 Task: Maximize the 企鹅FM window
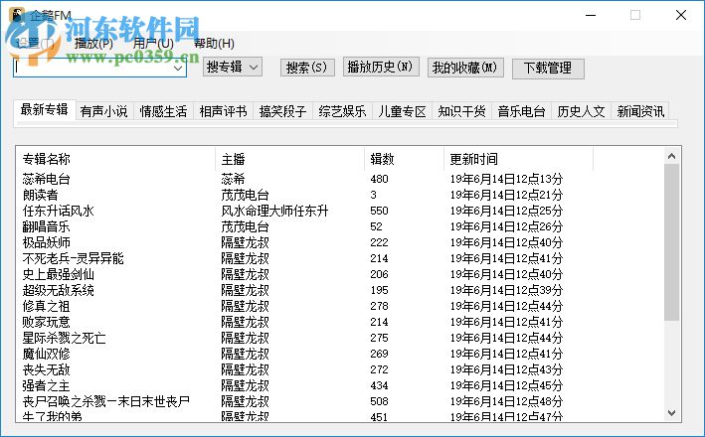(x=635, y=15)
